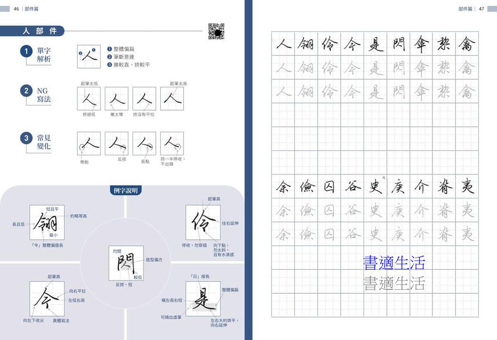
Task: Click the 例字說明 label banner
Action: pos(126,191)
